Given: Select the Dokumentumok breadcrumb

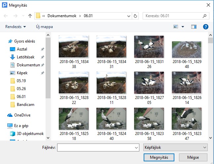Looking at the screenshot, I should (62, 16).
